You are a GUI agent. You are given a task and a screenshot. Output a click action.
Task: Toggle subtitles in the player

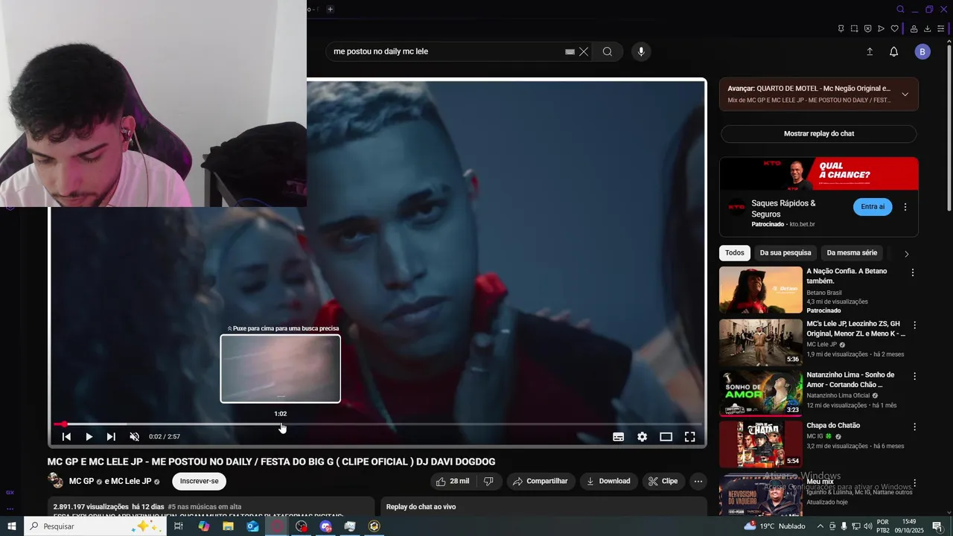click(618, 437)
